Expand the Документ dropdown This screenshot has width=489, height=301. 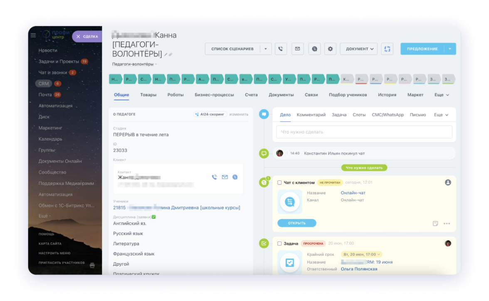click(x=359, y=49)
